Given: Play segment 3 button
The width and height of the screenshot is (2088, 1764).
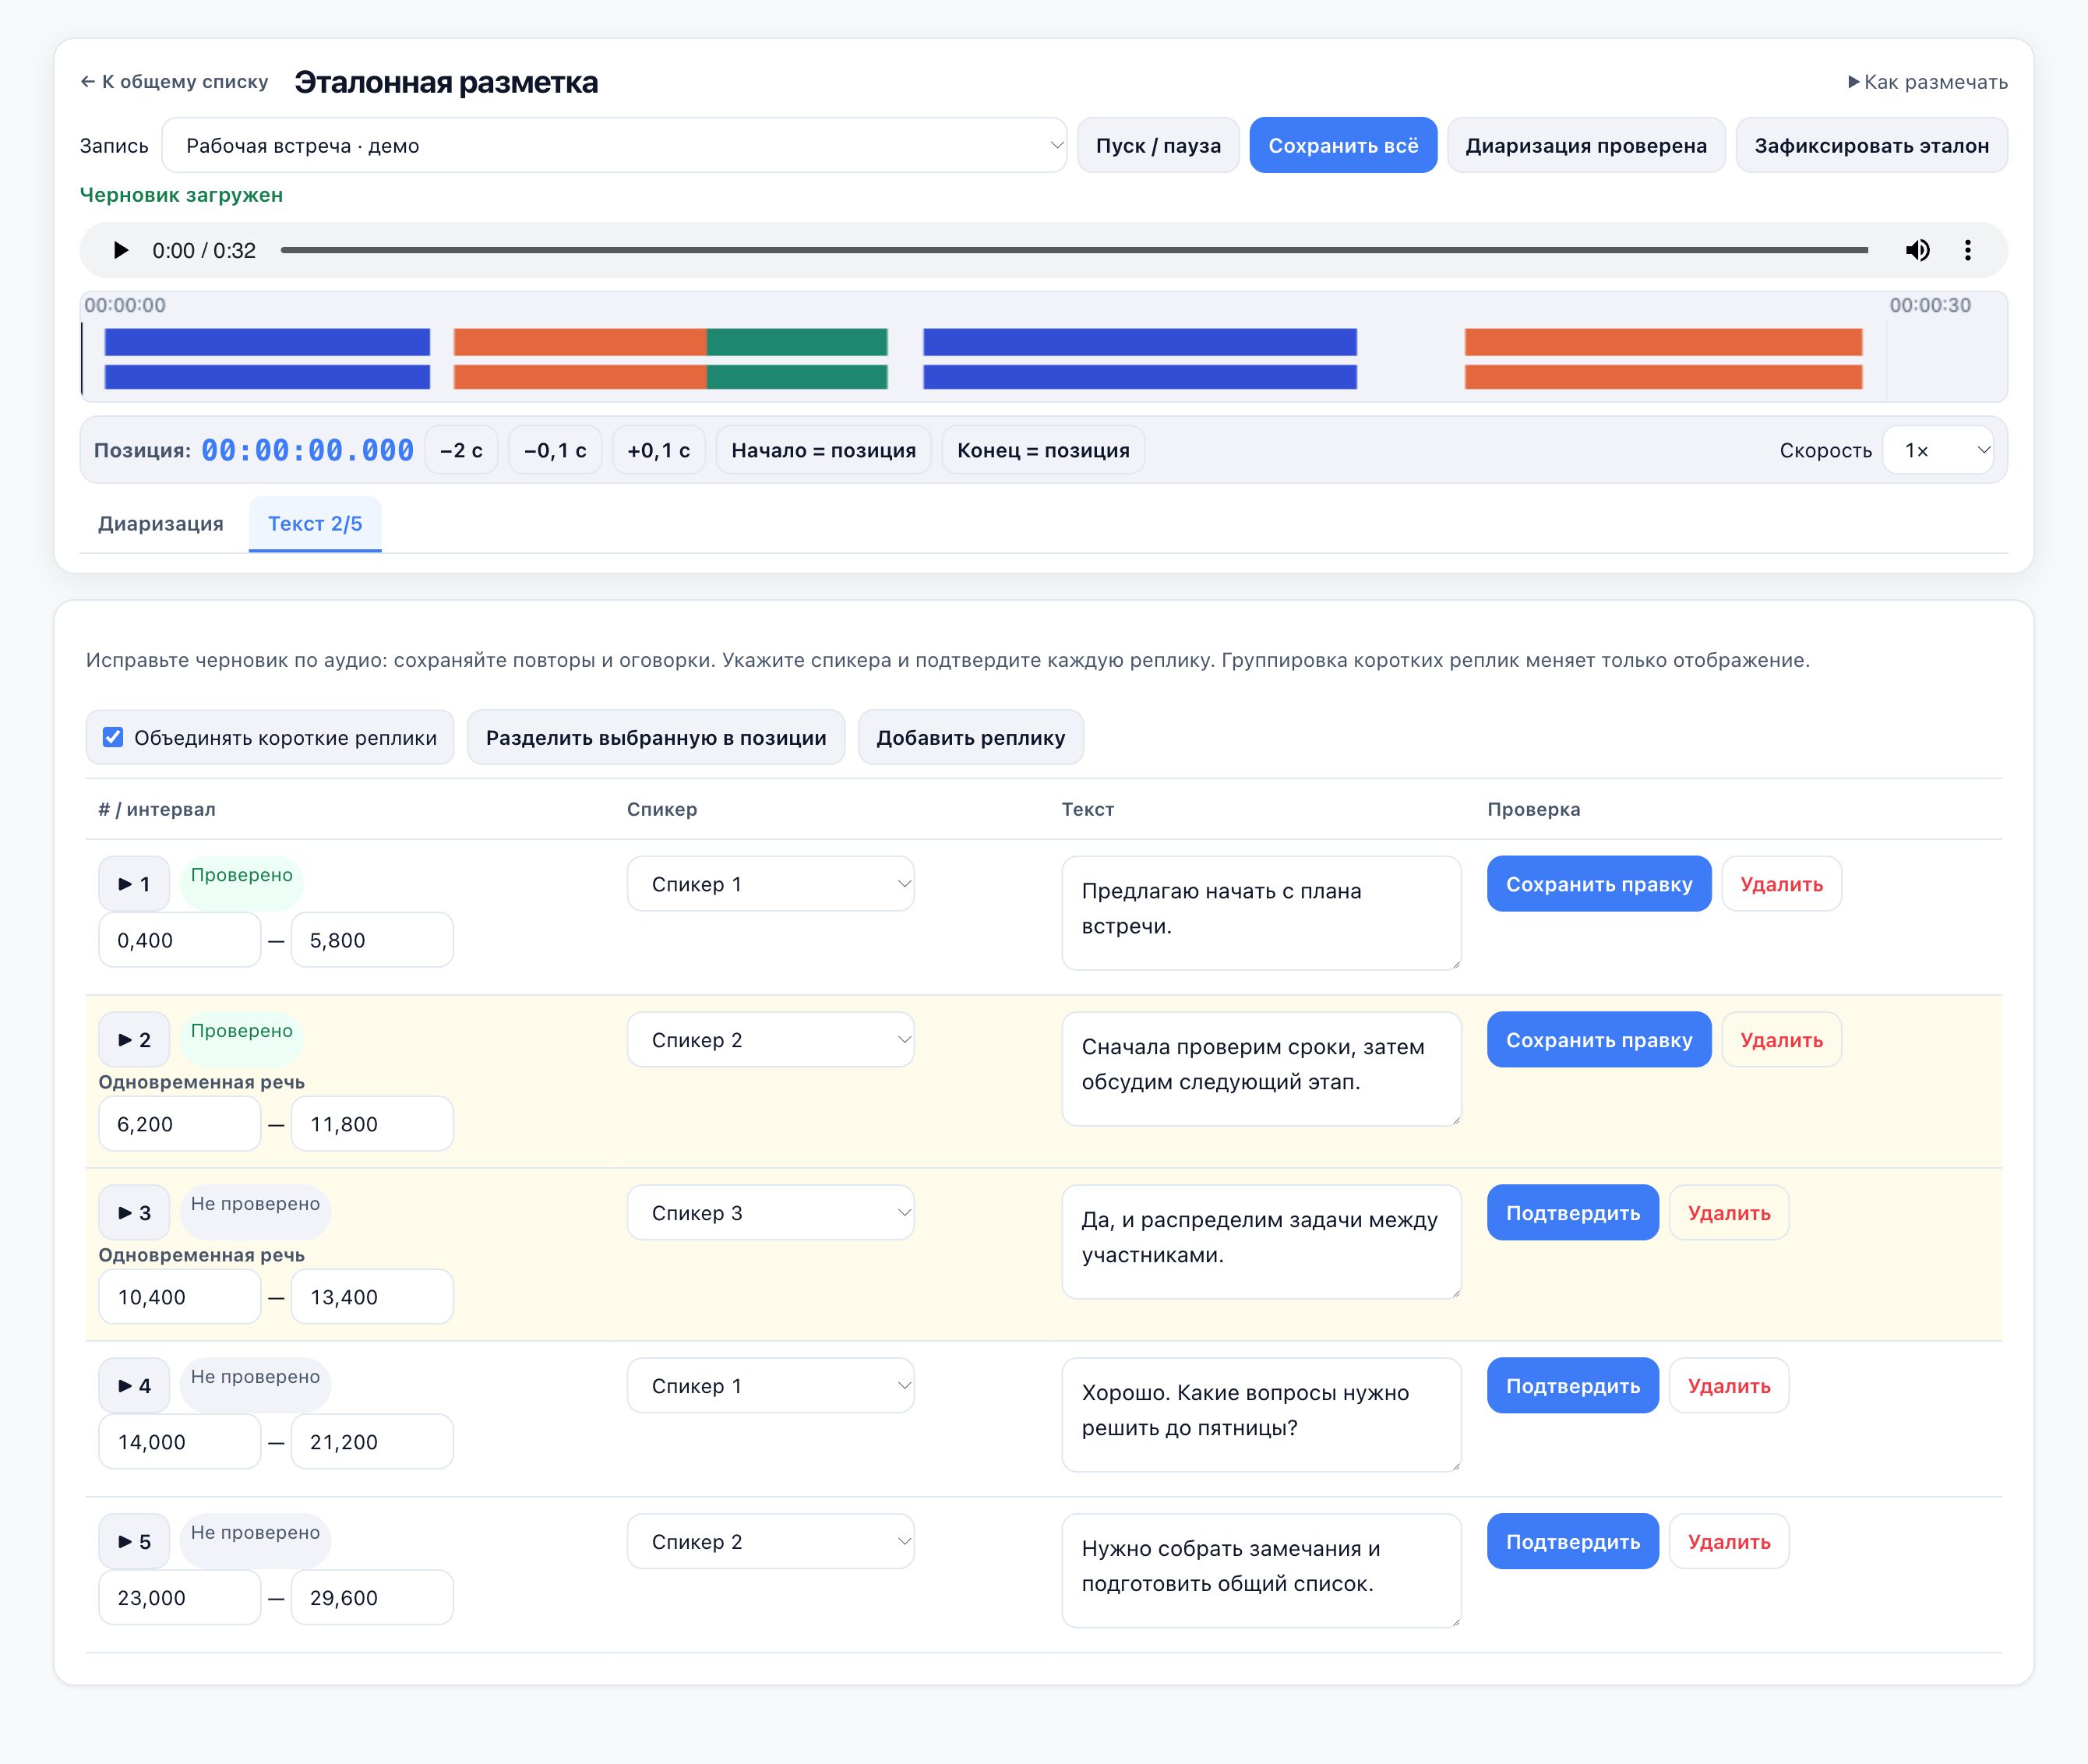Looking at the screenshot, I should (x=134, y=1213).
